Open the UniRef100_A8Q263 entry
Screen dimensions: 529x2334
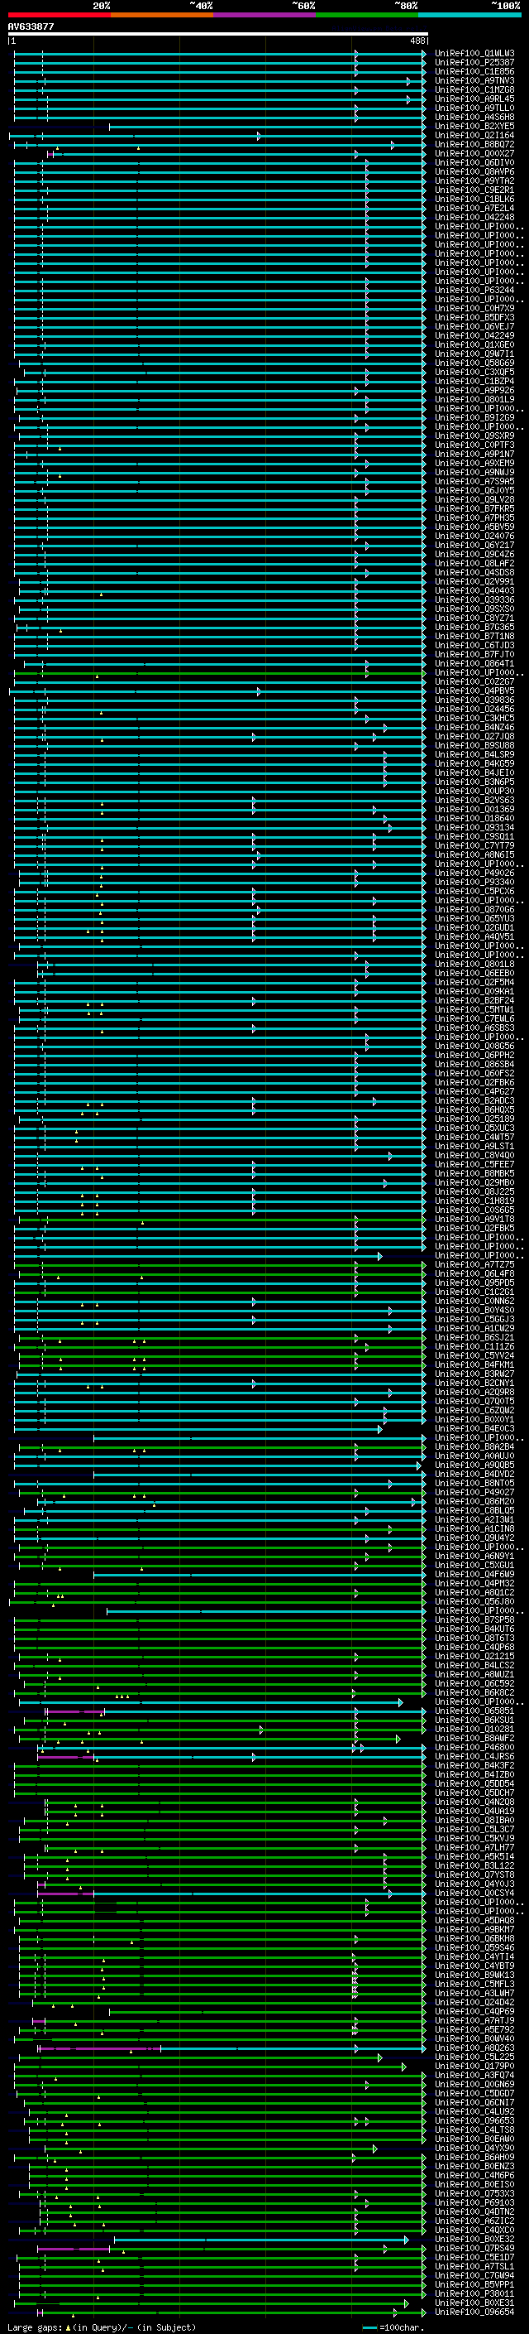474,2048
